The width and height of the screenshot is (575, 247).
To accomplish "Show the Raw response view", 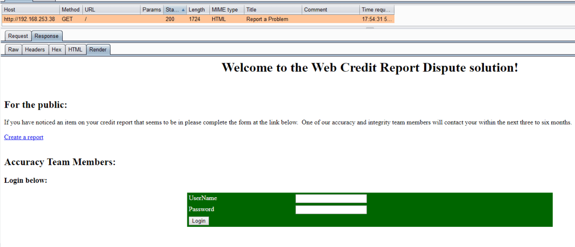I will (x=13, y=50).
